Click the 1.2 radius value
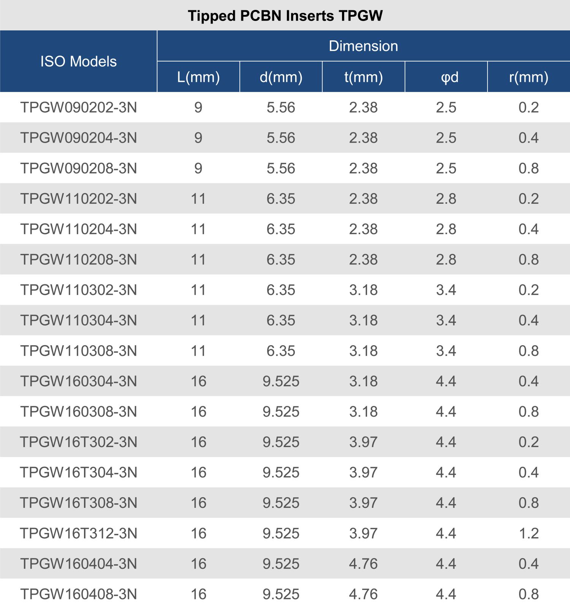The width and height of the screenshot is (570, 609). tap(529, 533)
